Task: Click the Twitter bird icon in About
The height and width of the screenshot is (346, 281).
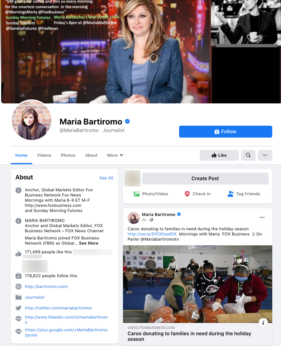Action: pos(19,308)
